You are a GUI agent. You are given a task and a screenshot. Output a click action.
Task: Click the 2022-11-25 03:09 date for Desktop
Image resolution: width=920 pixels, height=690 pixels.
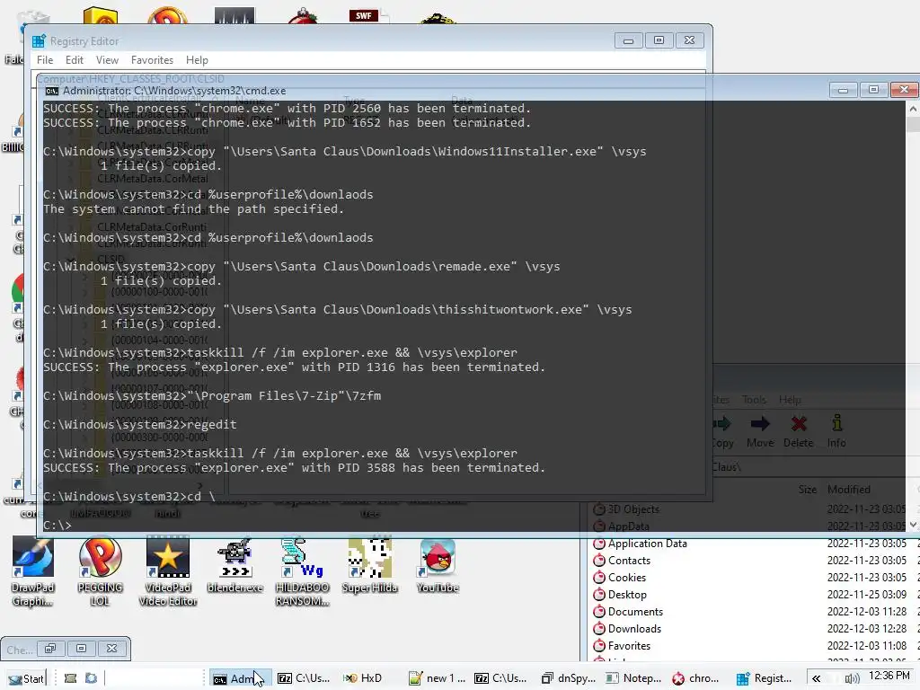[x=867, y=595]
